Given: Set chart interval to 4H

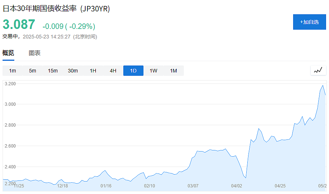Looking at the screenshot, I should (113, 71).
